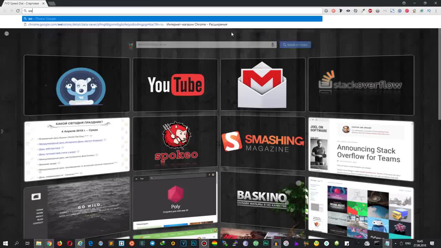Open the colorful 3D gallery tile
This screenshot has height=248, width=441.
pos(361,208)
